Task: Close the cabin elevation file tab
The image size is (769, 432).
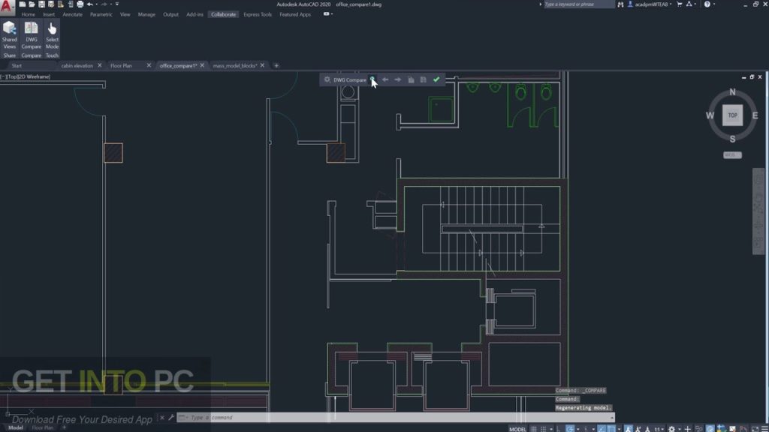Action: pos(100,65)
